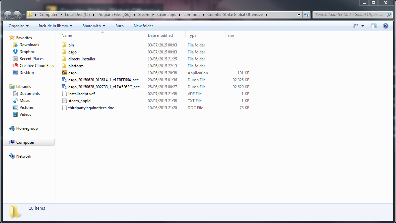
Task: Open Creative Cloud Files in the sidebar
Action: point(33,65)
